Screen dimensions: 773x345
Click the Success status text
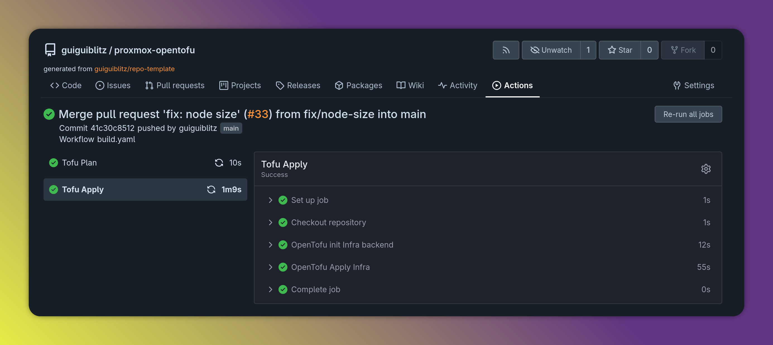[x=274, y=175]
